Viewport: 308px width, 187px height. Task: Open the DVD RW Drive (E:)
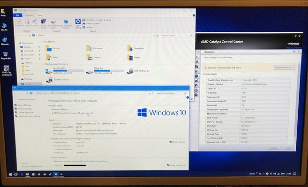click(131, 71)
